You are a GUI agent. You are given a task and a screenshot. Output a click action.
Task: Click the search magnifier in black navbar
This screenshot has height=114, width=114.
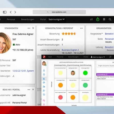[x=110, y=19]
